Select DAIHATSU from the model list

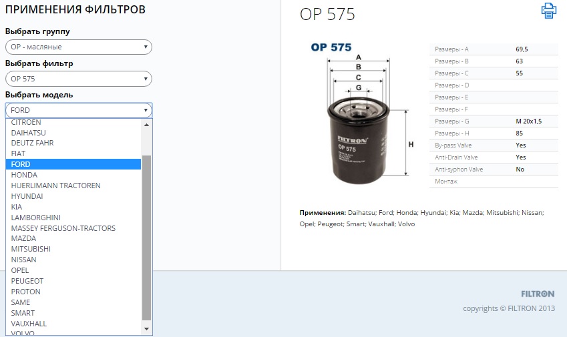73,133
